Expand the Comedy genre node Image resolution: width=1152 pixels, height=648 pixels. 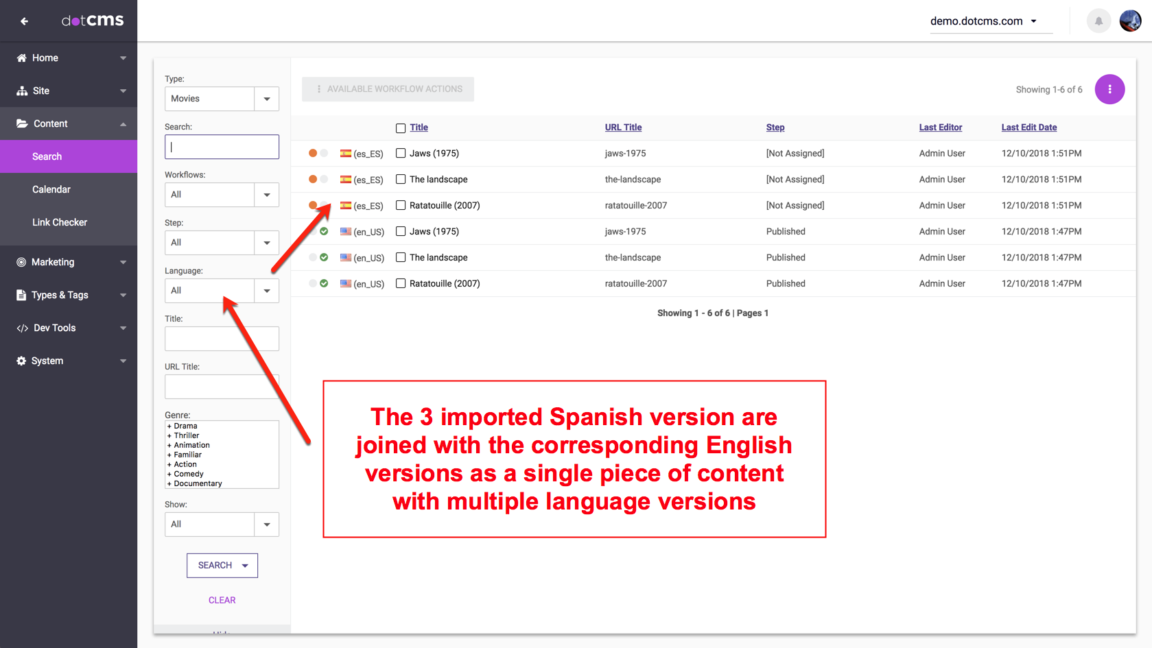[x=185, y=474]
